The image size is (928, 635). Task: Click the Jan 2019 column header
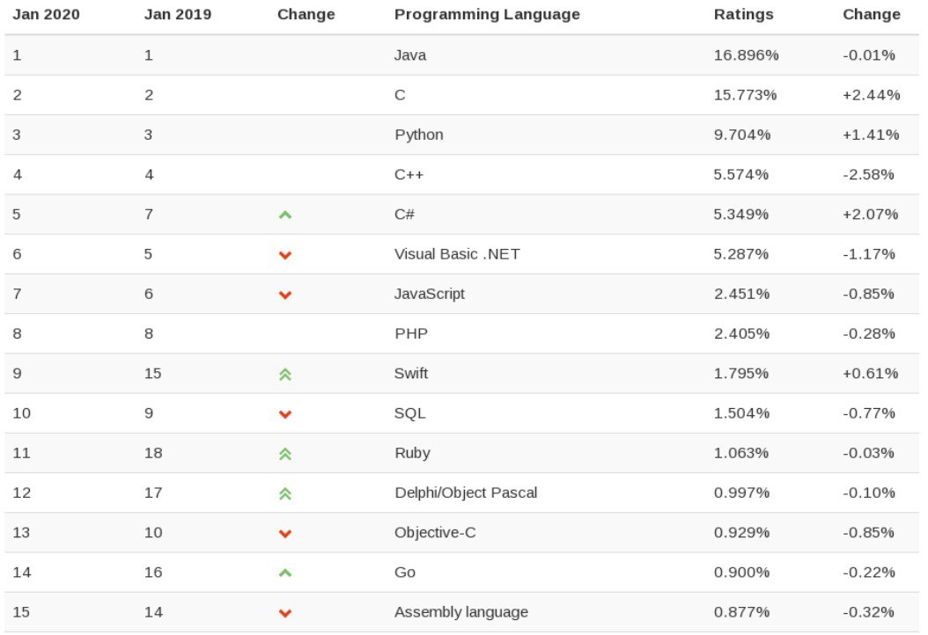click(x=177, y=14)
